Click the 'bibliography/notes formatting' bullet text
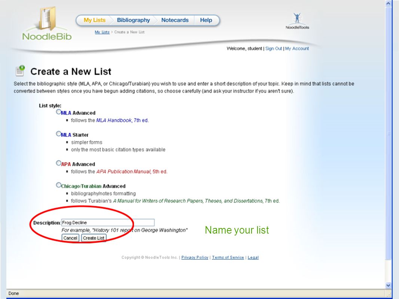The image size is (399, 299). tap(103, 193)
